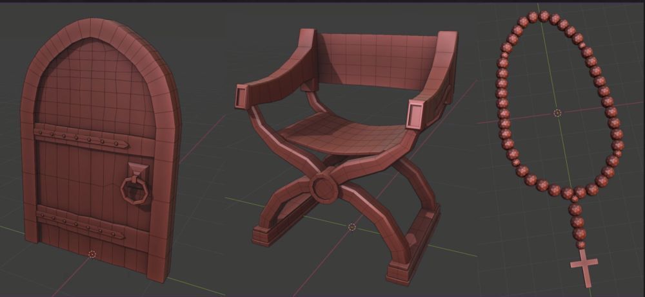Click the cross pendant on the rosary
Viewport: 645px width, 297px height.
[x=584, y=268]
